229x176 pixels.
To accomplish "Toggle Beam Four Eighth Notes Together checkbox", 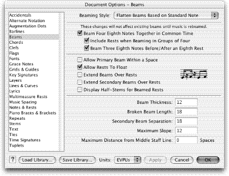I will coord(80,33).
